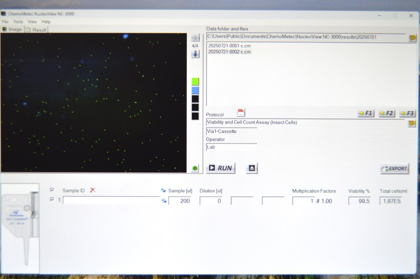The image size is (420, 279).
Task: Switch to the Image tab
Action: (12, 29)
